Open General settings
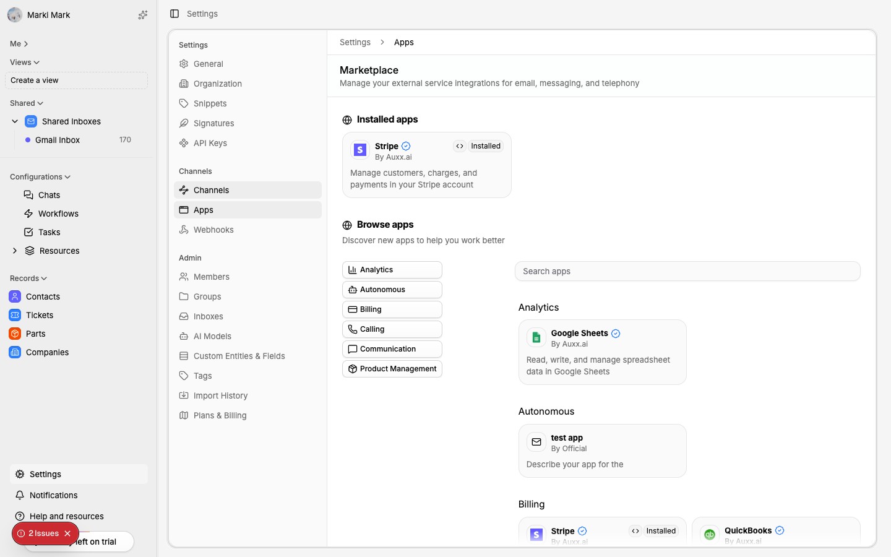Image resolution: width=891 pixels, height=557 pixels. 247,64
